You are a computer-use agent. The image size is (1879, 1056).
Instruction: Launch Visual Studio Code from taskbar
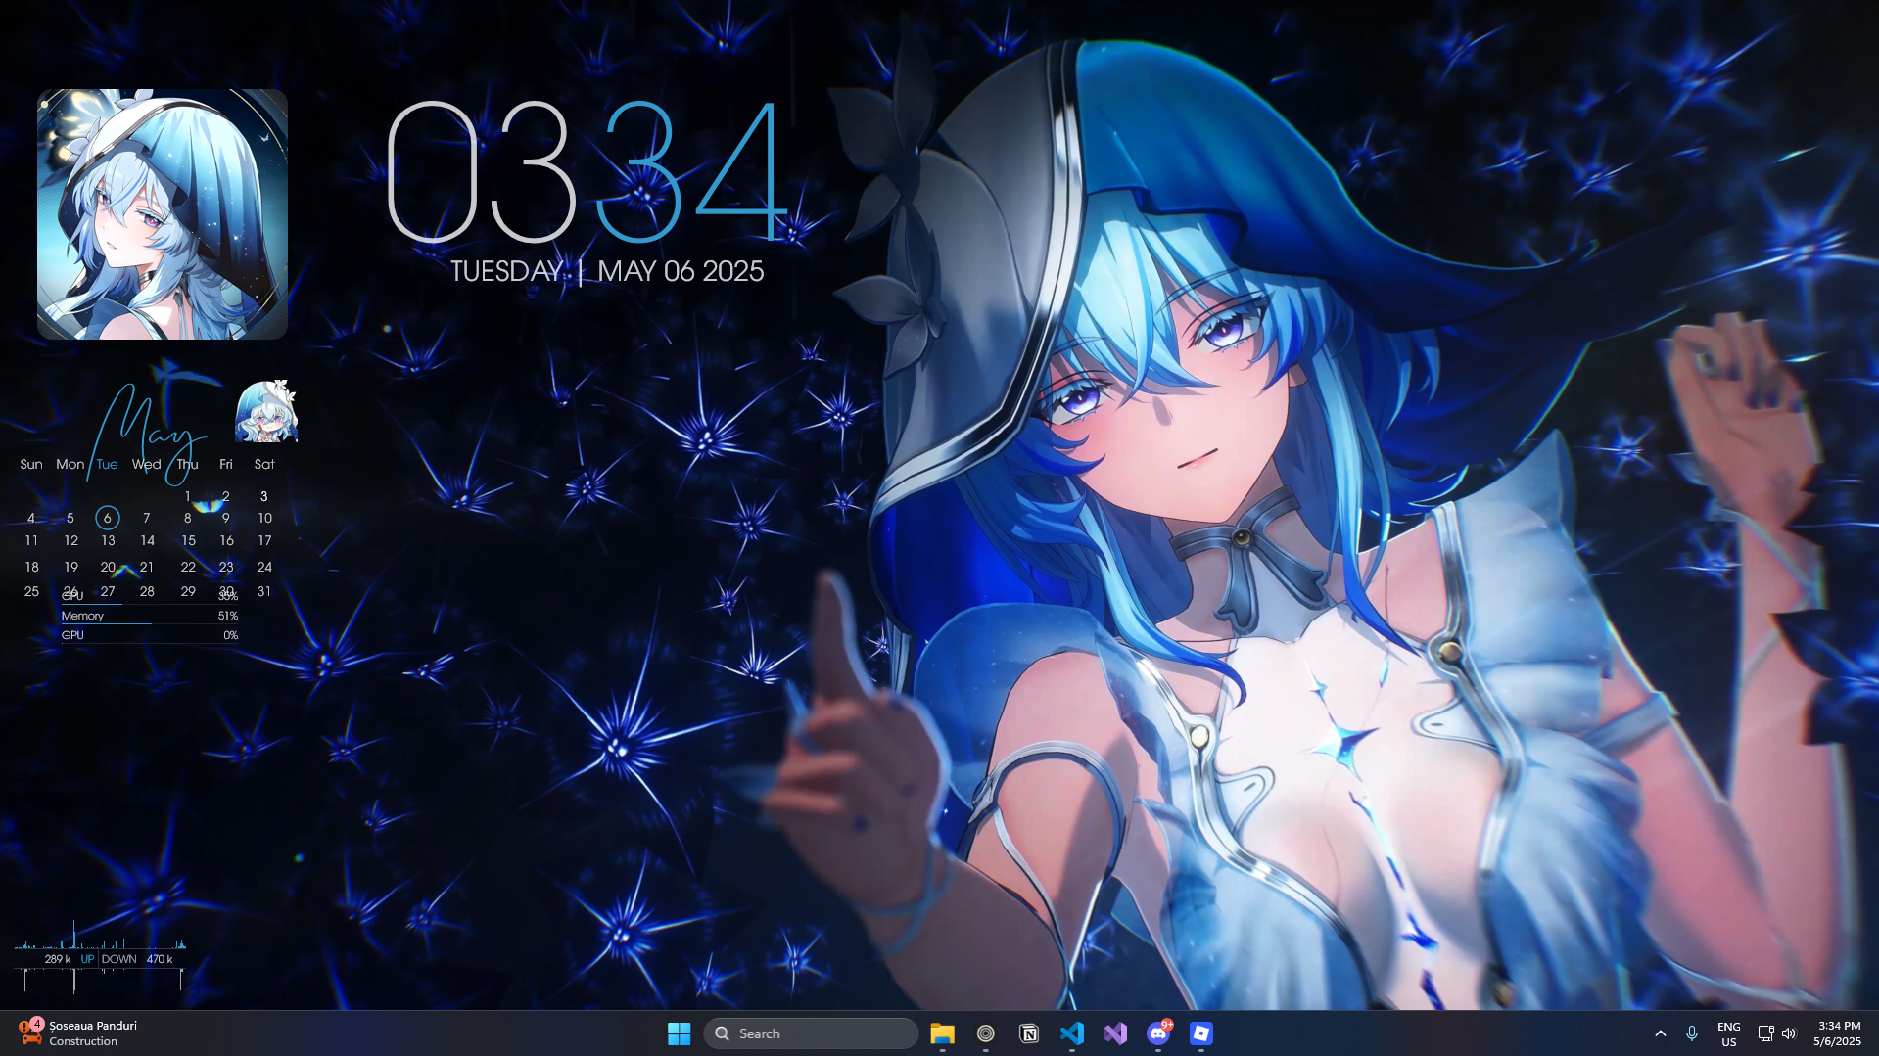point(1072,1033)
